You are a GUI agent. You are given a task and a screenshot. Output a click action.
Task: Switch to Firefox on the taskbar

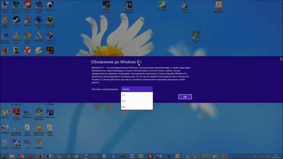40,156
